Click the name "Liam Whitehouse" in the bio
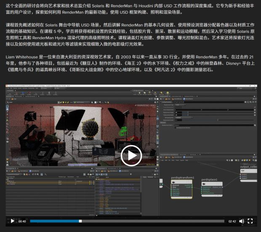This screenshot has height=232, width=261. 22,57
